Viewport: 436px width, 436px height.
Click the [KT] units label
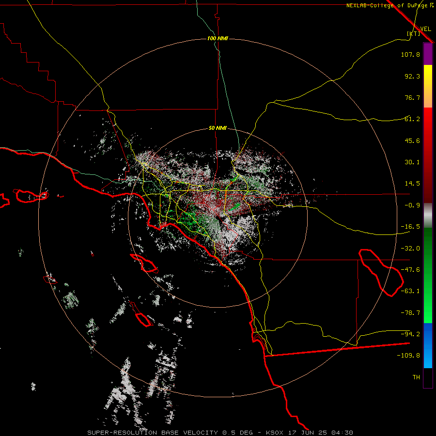(x=414, y=33)
